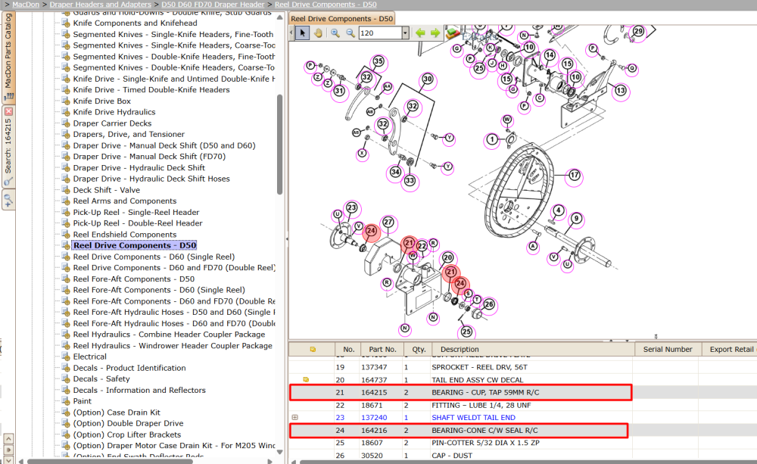Click the icon next to Draper Carrier Decks
Viewport: 757px width, 464px height.
(x=66, y=123)
